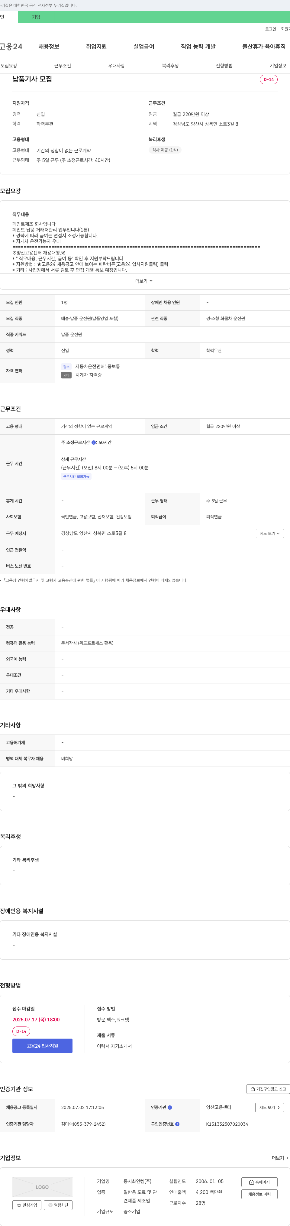Click the 고용24 logo
Viewport: 290px width, 1226px height.
[x=11, y=47]
